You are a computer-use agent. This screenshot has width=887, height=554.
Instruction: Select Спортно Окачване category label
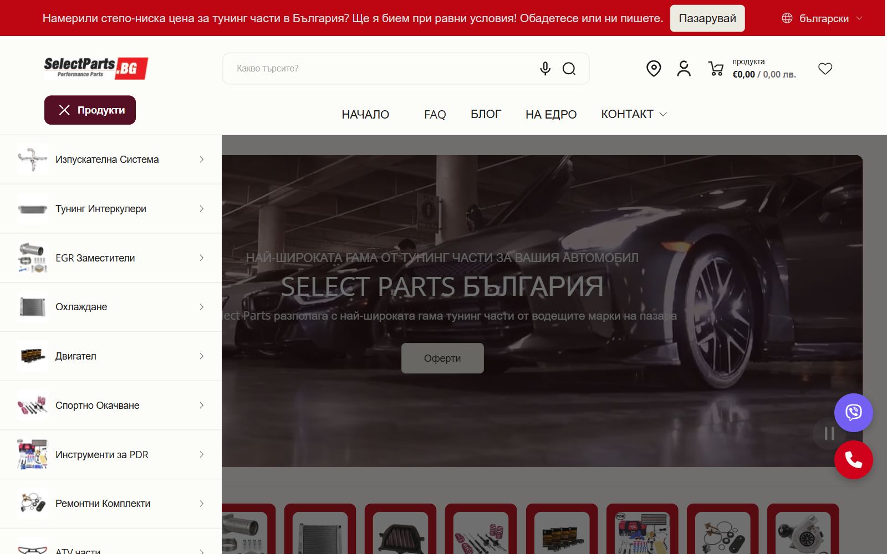(x=98, y=406)
